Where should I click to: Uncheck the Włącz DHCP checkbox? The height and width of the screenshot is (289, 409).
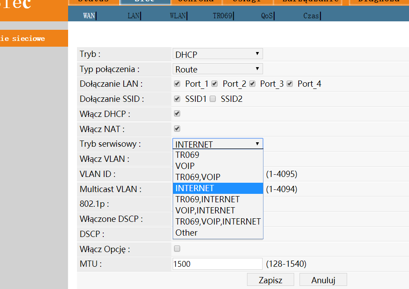(177, 114)
